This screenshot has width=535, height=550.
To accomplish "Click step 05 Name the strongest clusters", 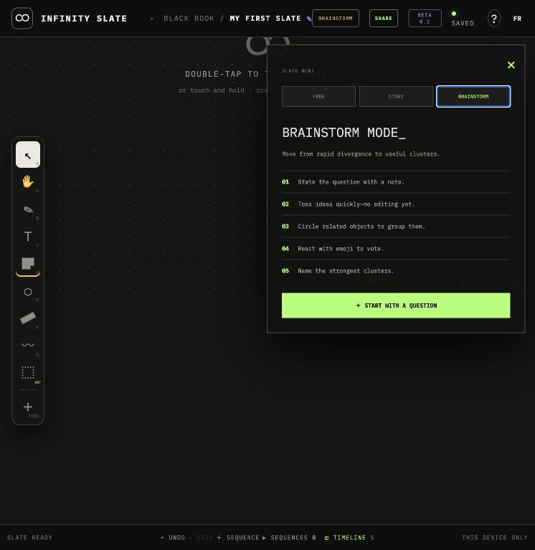I will (x=396, y=271).
